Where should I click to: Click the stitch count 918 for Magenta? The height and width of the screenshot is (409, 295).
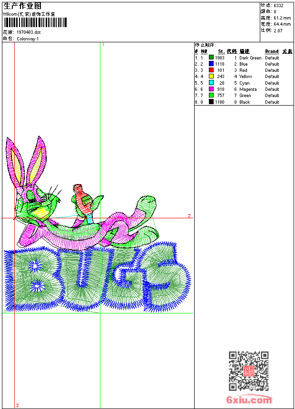221,89
